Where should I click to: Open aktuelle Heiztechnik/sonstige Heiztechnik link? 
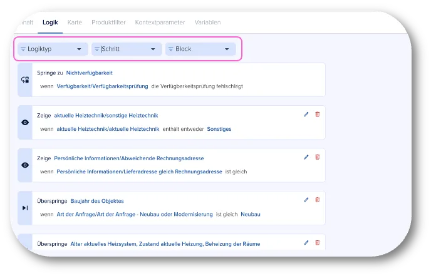pos(106,116)
